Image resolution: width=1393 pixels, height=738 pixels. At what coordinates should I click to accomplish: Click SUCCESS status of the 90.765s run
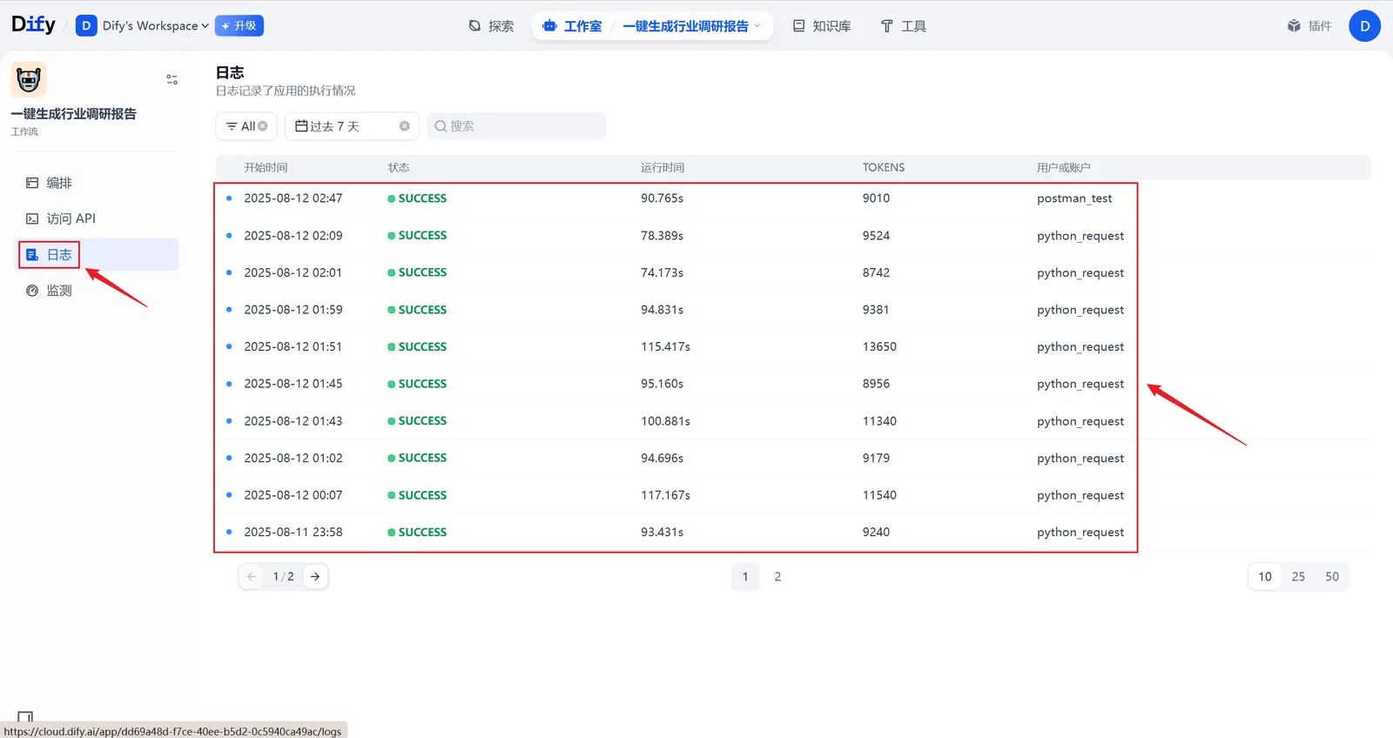[x=417, y=198]
